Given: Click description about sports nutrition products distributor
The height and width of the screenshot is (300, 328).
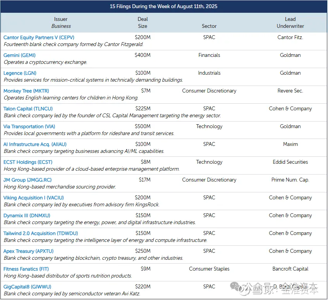Looking at the screenshot, I should 68,276.
